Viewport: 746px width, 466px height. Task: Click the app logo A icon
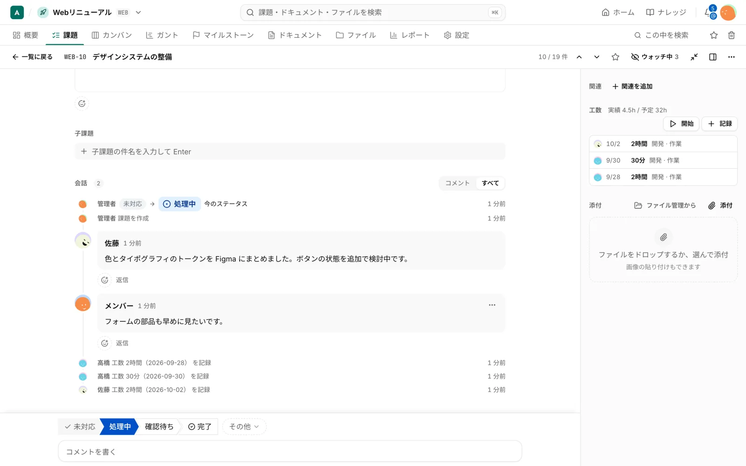click(x=17, y=13)
